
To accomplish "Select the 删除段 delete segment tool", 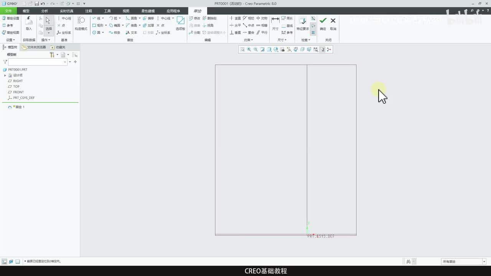I will tap(209, 18).
